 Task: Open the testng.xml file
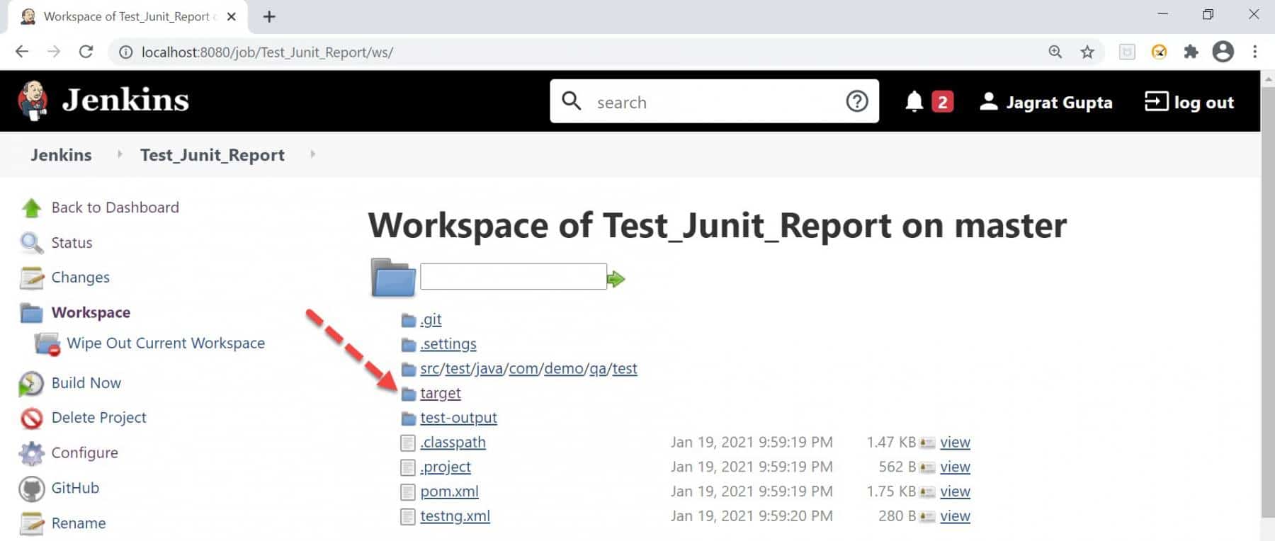click(x=455, y=516)
